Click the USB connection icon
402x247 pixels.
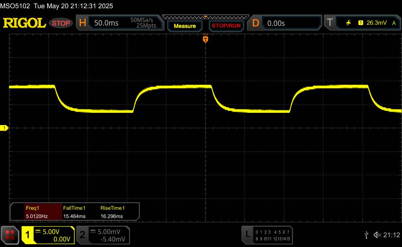(x=367, y=235)
